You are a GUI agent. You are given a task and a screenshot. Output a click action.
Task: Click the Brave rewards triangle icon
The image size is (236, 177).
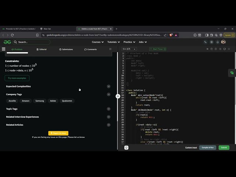(x=176, y=35)
